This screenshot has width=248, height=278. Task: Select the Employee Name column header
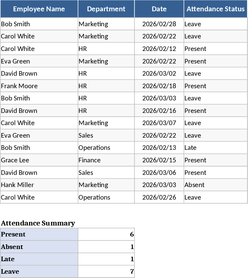pos(39,9)
